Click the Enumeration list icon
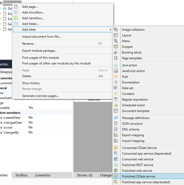This screenshot has height=185, width=184. [116, 82]
